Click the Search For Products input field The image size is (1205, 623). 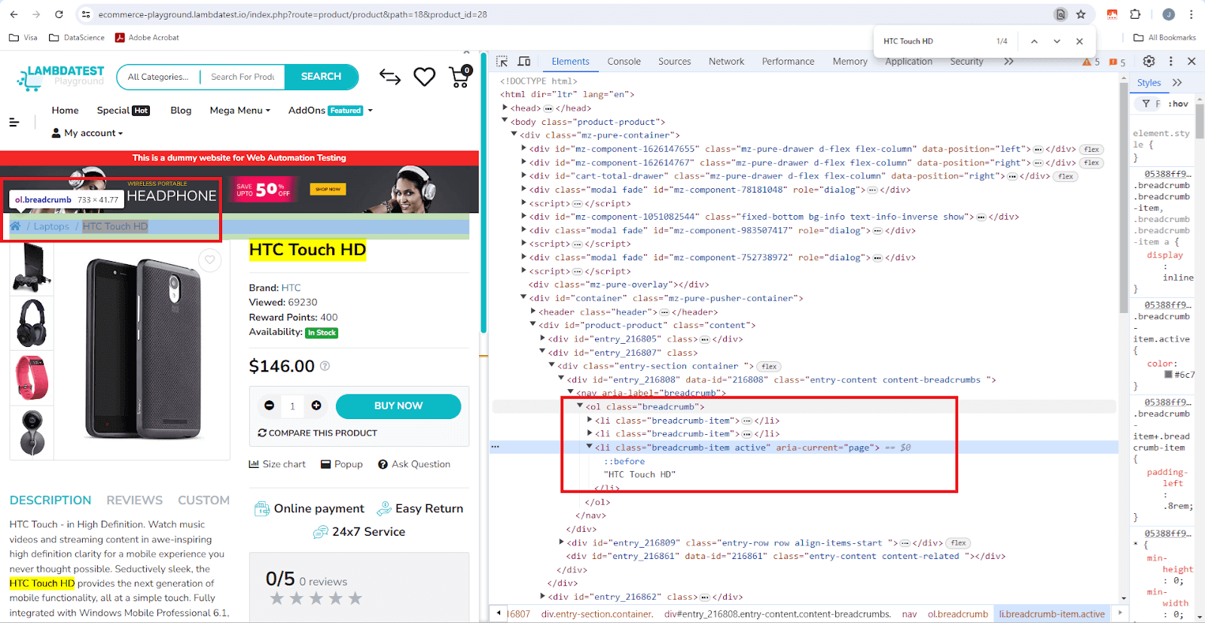pos(243,77)
